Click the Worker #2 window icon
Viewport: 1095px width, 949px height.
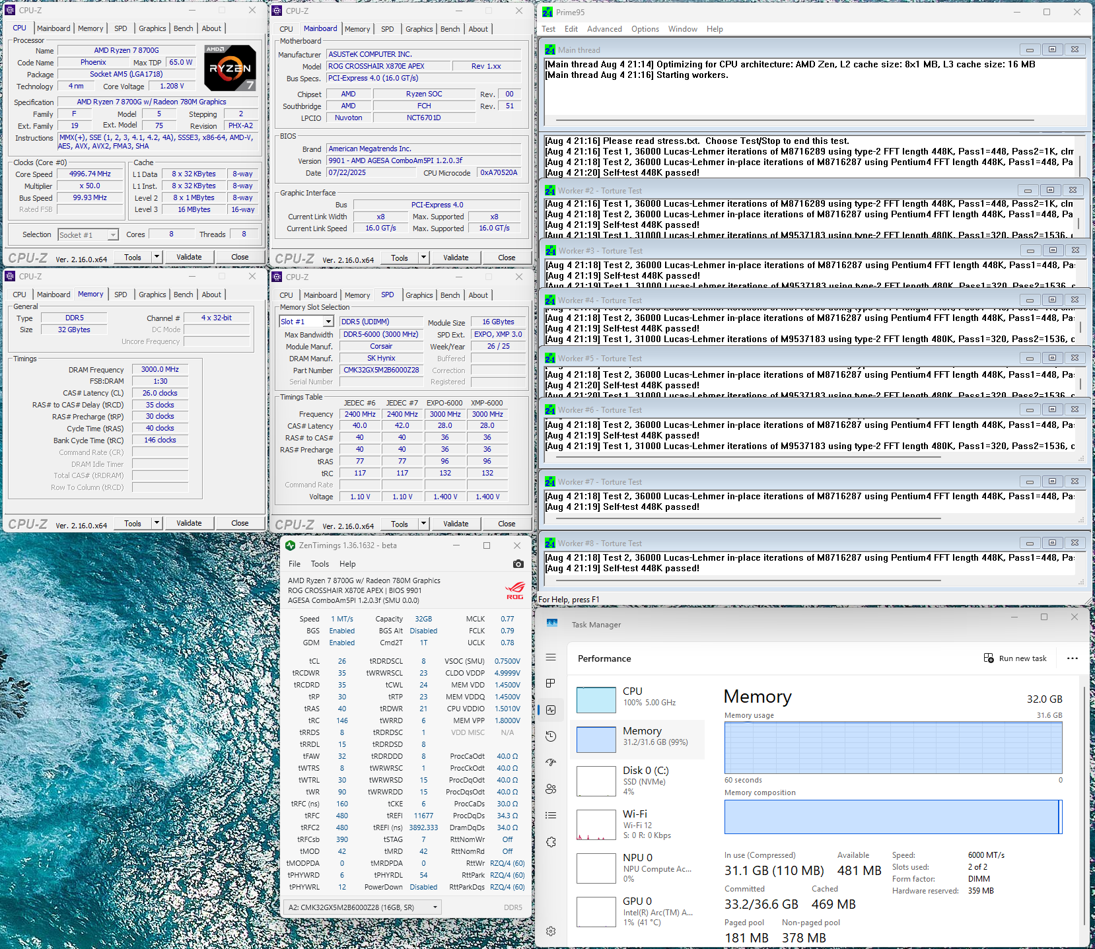coord(550,190)
